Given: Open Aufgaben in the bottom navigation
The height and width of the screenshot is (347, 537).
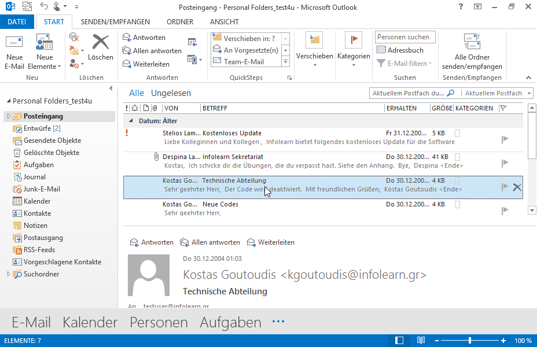Looking at the screenshot, I should point(230,322).
